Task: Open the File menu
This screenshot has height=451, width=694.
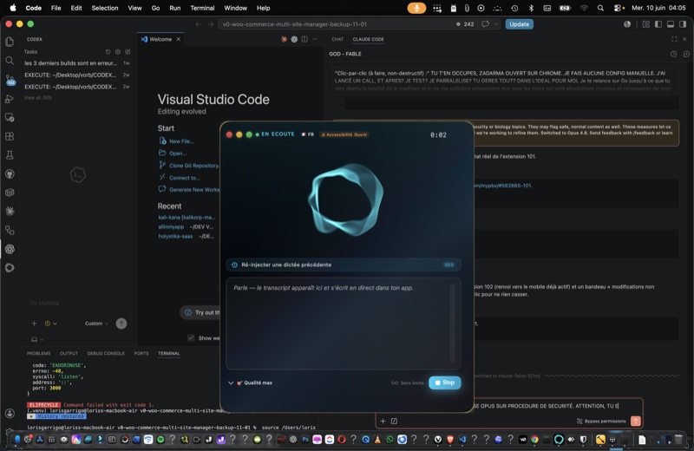Action: [56, 8]
